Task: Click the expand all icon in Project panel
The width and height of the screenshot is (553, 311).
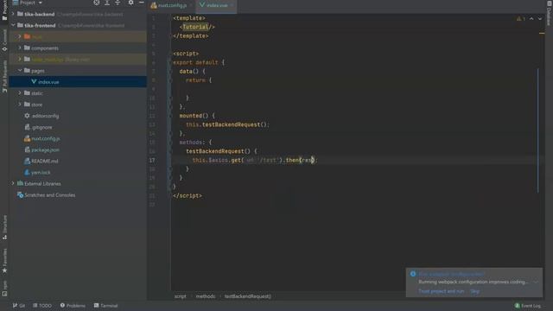Action: click(107, 3)
